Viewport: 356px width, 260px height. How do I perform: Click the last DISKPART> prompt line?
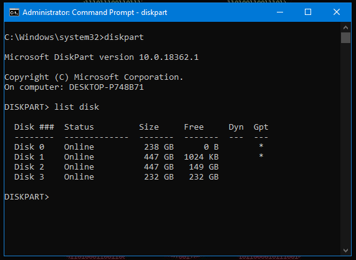click(27, 197)
